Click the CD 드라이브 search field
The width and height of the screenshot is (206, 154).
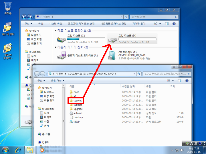pyautogui.click(x=167, y=74)
